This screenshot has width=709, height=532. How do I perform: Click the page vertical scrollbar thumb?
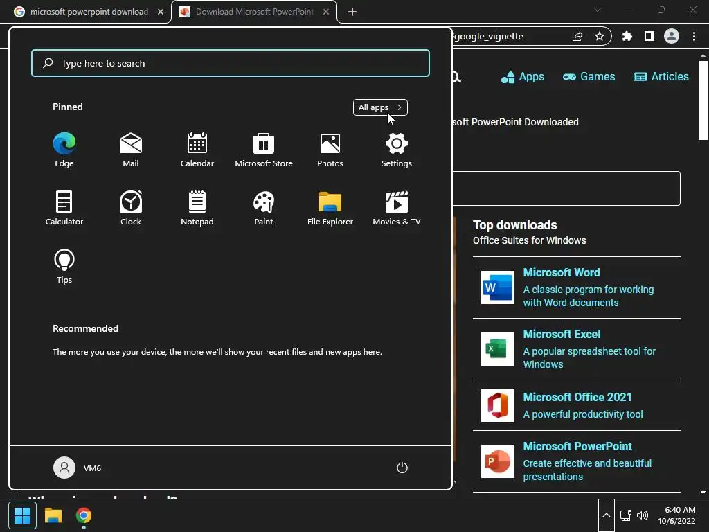[x=703, y=100]
